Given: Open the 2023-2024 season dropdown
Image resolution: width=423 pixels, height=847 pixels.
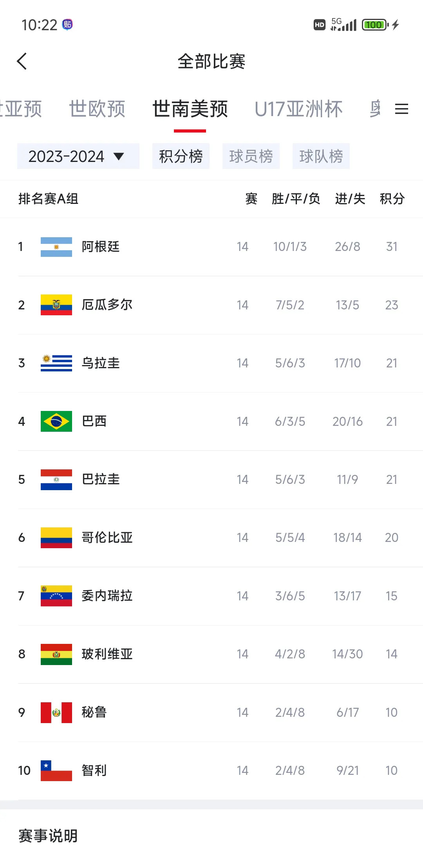Looking at the screenshot, I should [x=78, y=156].
